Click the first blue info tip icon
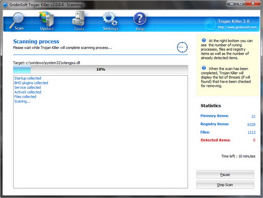 pos(204,40)
